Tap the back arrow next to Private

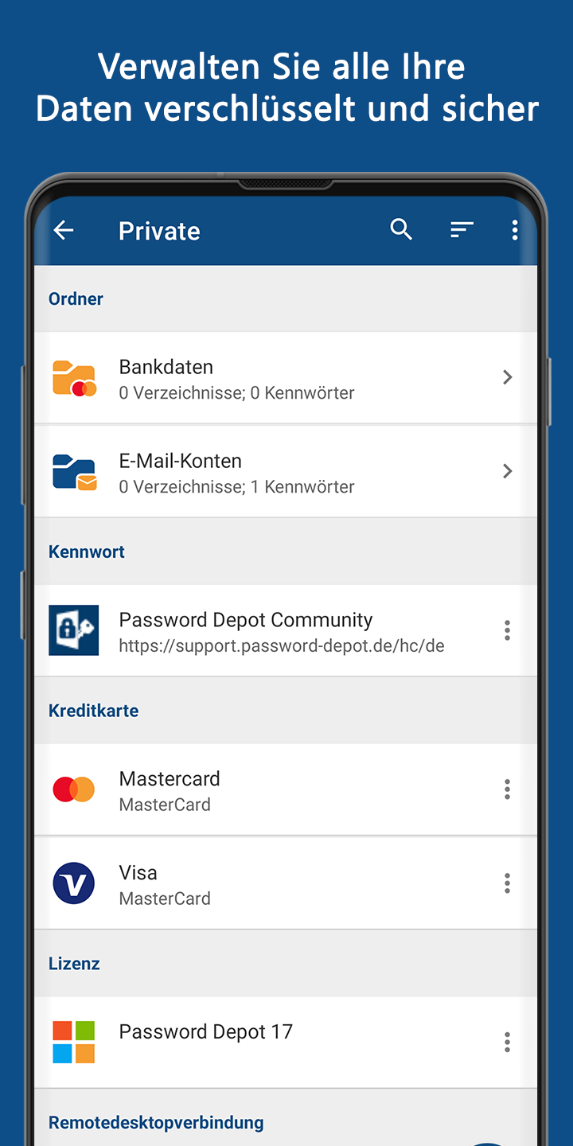point(64,231)
